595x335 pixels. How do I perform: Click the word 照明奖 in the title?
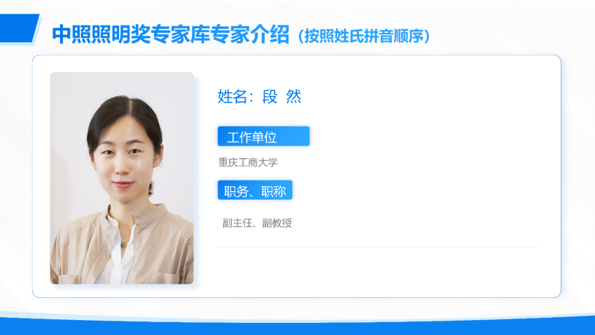coord(111,35)
